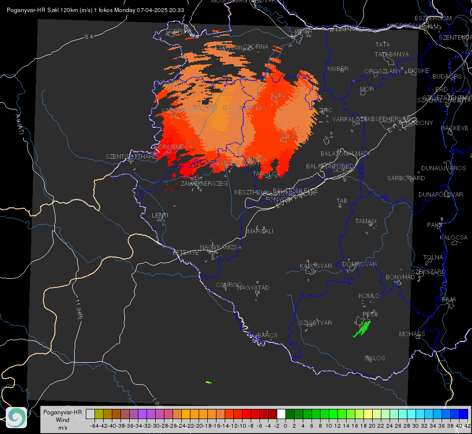Screen dimensions: 472x434
Task: Select the light gray swatch starting the legend
Action: [x=90, y=414]
